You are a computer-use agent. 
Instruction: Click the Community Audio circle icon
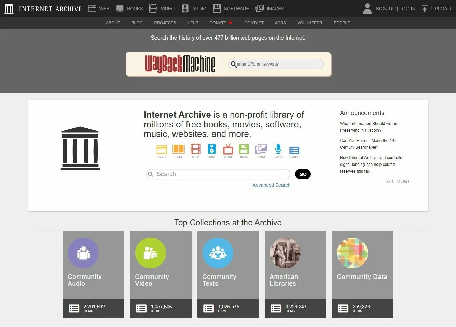(x=83, y=253)
